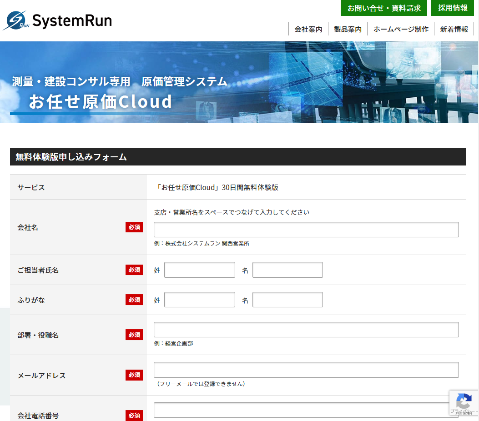
Task: Click 例:経営企画部 hint text
Action: pos(173,344)
